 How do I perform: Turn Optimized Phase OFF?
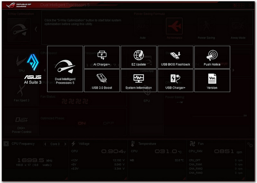coord(109,123)
